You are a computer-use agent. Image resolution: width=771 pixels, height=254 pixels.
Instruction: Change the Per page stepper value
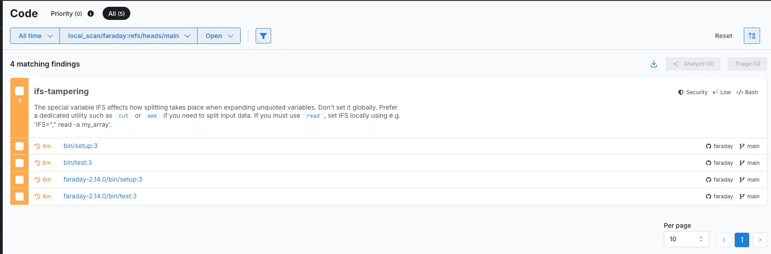click(701, 239)
